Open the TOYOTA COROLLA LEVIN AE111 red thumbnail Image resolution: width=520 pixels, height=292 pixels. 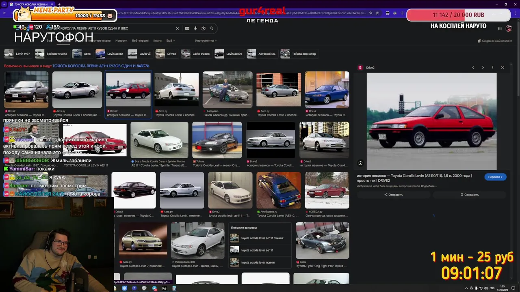(x=95, y=140)
